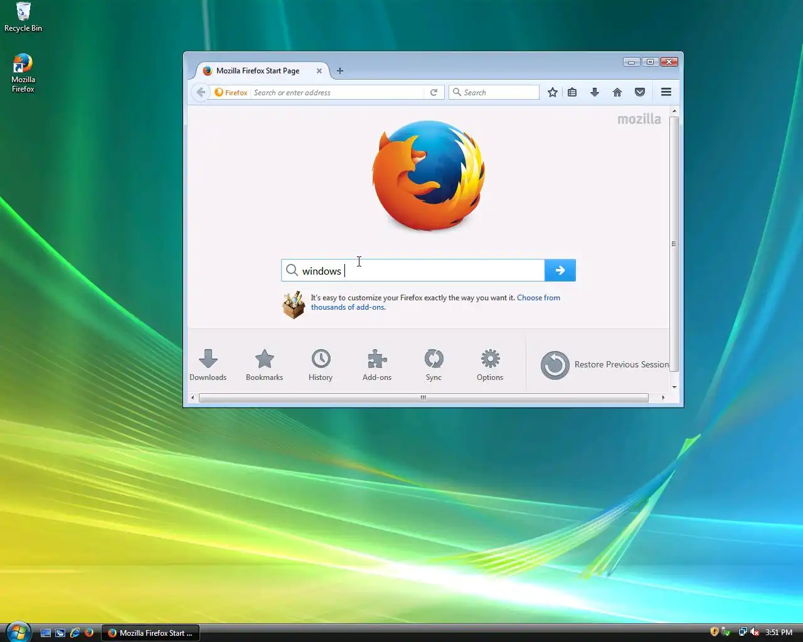The image size is (803, 642).
Task: Click the vertical scrollbar down arrow
Action: 674,387
